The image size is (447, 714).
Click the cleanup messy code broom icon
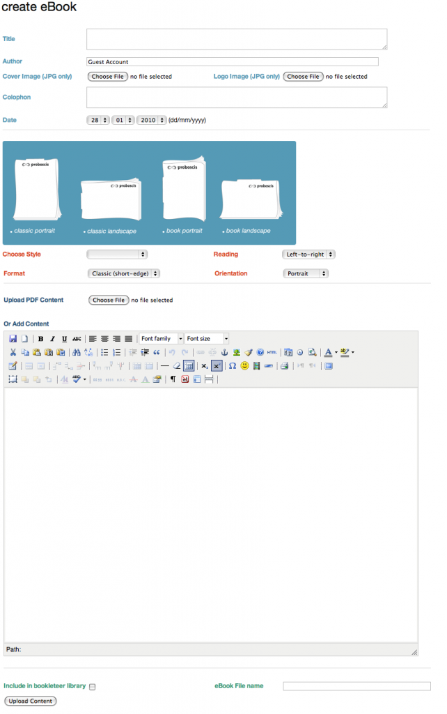point(249,352)
